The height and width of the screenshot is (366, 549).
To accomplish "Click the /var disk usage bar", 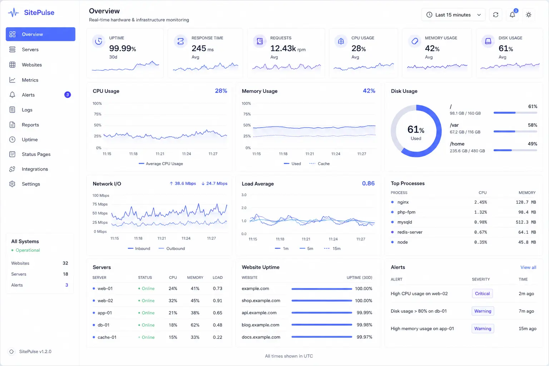I will tap(515, 131).
